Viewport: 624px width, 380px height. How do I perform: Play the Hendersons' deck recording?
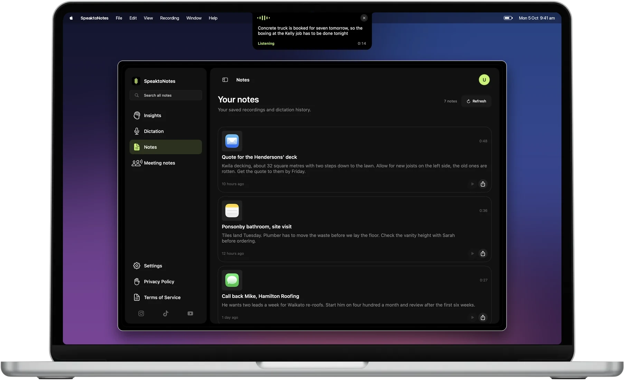coord(472,184)
